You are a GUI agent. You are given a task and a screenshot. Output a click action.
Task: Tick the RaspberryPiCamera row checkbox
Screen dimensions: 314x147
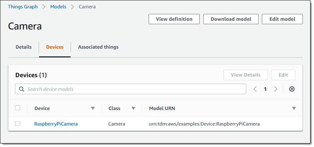(18, 124)
